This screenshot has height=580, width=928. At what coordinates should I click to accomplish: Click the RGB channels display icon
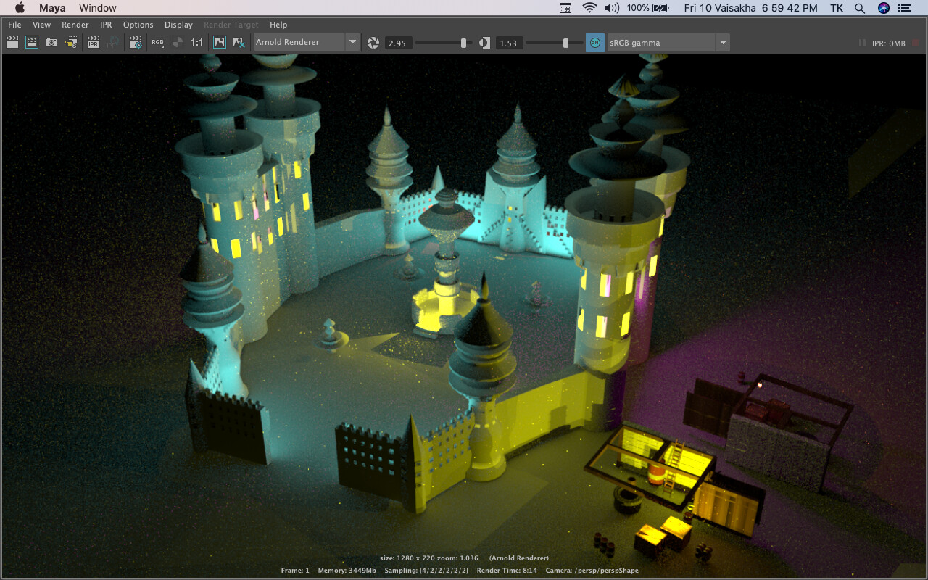(x=157, y=42)
